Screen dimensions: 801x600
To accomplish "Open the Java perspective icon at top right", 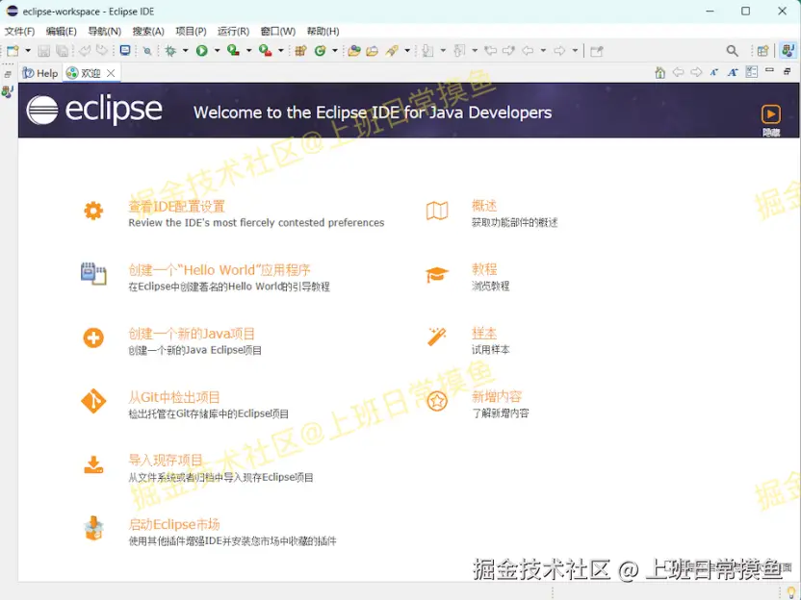I will tap(788, 50).
